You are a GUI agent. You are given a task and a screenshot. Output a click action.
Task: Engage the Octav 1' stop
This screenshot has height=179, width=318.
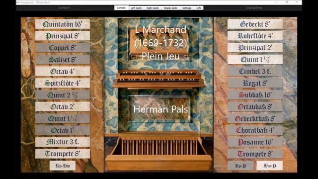63,130
